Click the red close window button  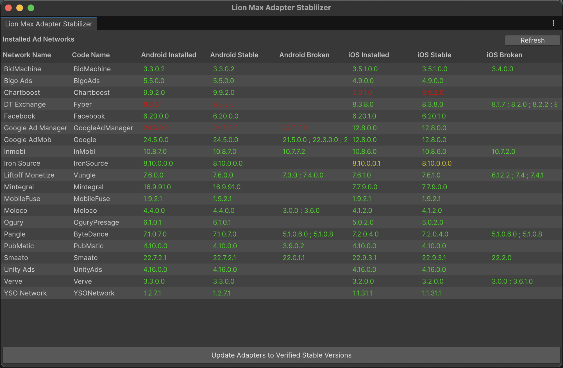coord(8,8)
